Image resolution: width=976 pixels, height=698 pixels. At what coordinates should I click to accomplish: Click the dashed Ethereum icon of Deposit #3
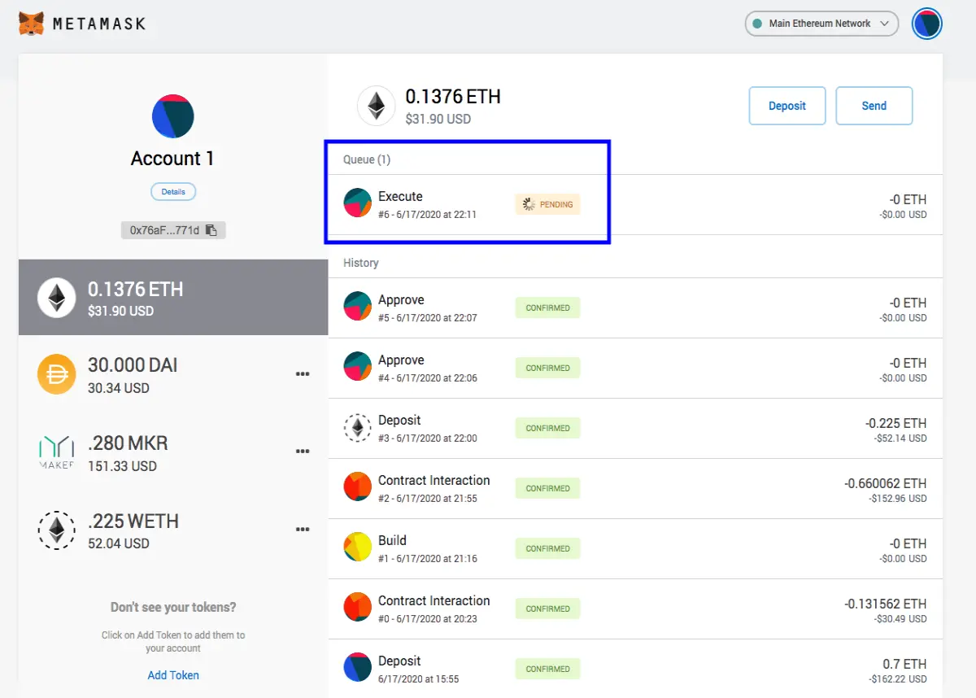coord(358,427)
